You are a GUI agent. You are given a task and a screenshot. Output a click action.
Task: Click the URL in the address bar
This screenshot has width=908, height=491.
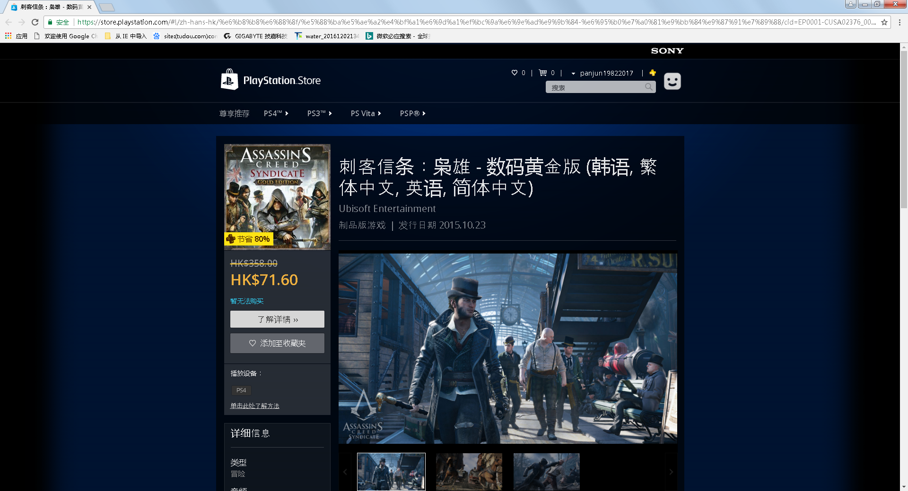tap(477, 22)
